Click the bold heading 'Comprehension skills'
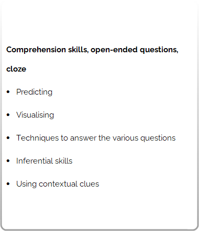Image resolution: width=199 pixels, height=231 pixels. [x=47, y=50]
